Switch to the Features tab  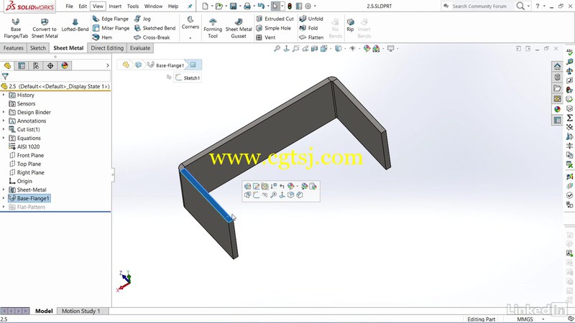[14, 48]
